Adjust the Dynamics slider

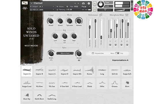(90, 27)
